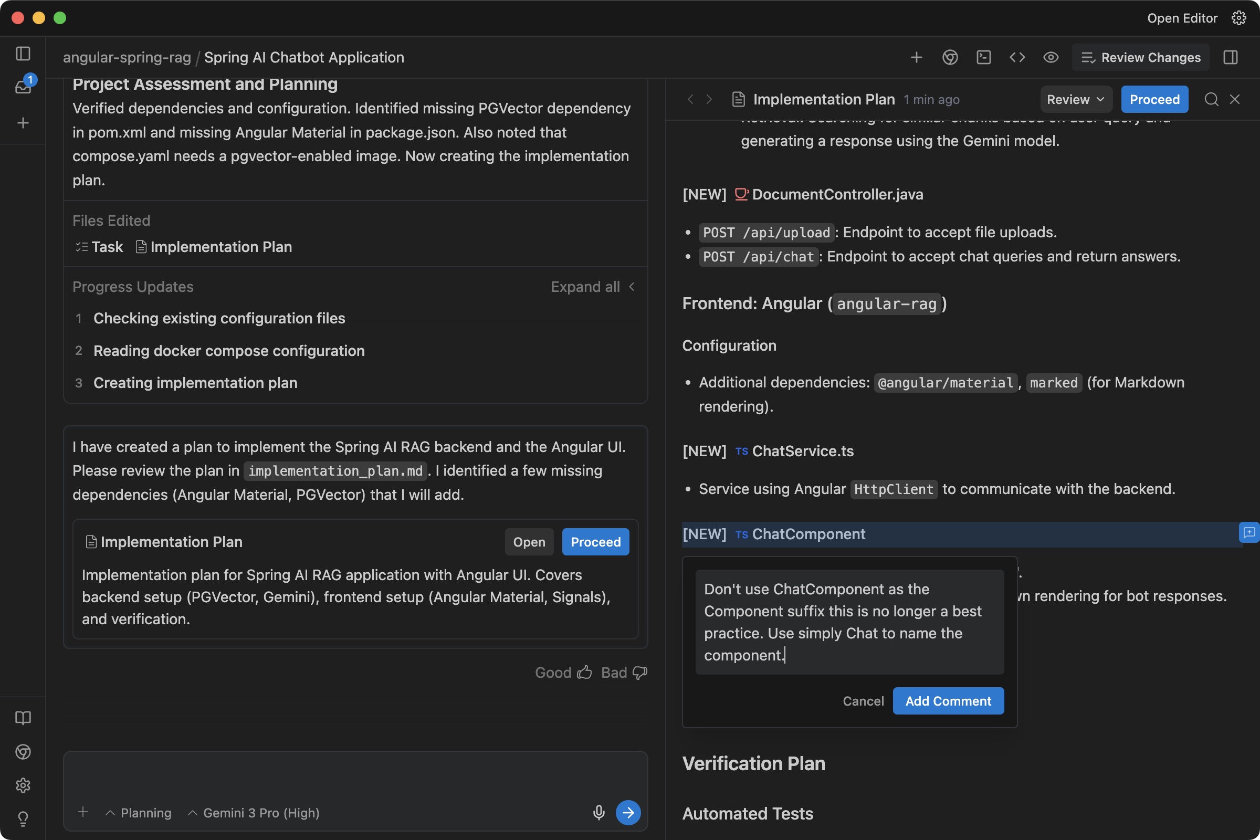This screenshot has width=1260, height=840.
Task: Open the knowledge book icon in sidebar
Action: pos(23,718)
